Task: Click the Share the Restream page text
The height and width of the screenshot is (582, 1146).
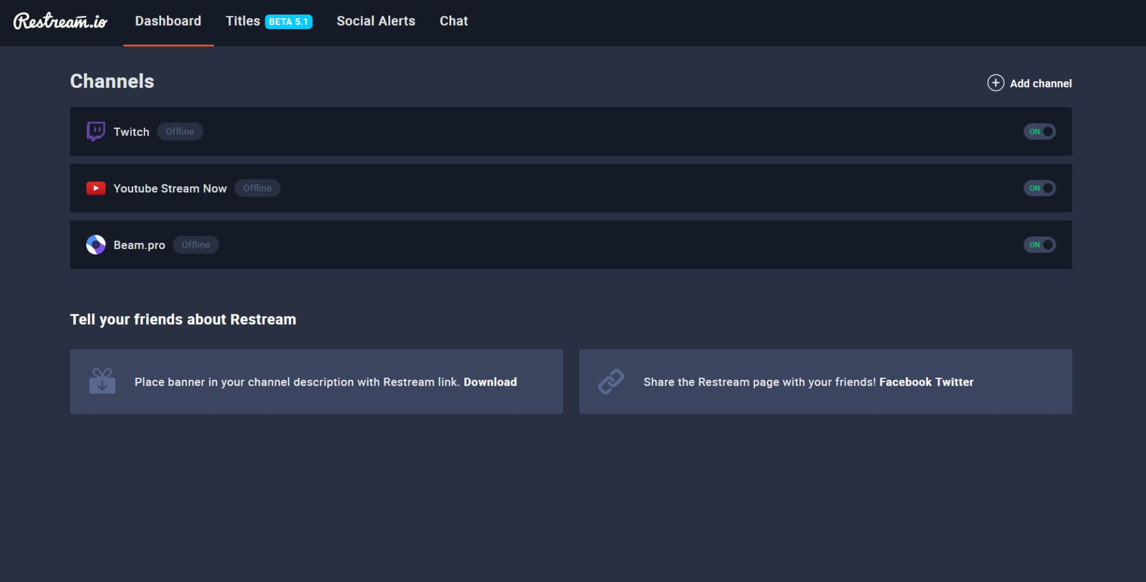Action: pyautogui.click(x=759, y=382)
